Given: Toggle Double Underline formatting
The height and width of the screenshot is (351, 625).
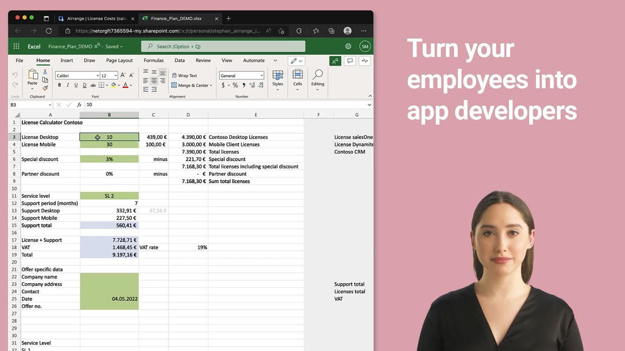Looking at the screenshot, I should 84,85.
